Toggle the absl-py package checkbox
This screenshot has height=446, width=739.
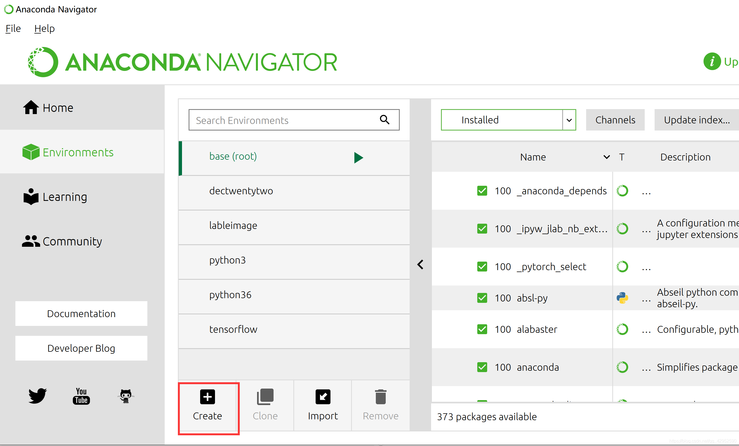482,298
